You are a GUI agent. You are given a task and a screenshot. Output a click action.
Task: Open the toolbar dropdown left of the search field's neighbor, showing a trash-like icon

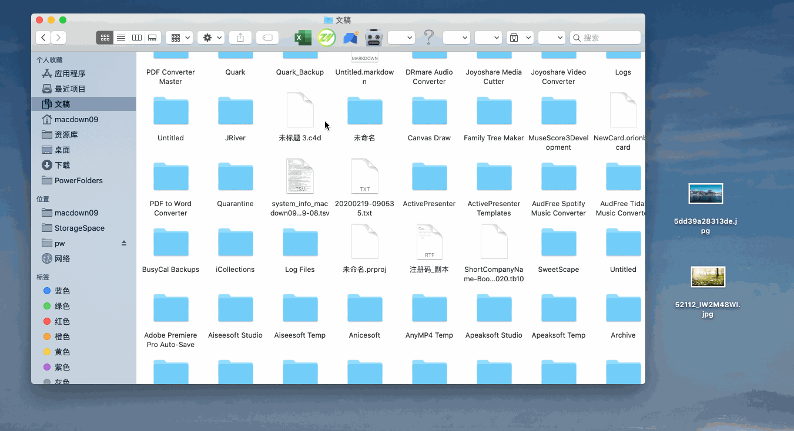[x=520, y=38]
